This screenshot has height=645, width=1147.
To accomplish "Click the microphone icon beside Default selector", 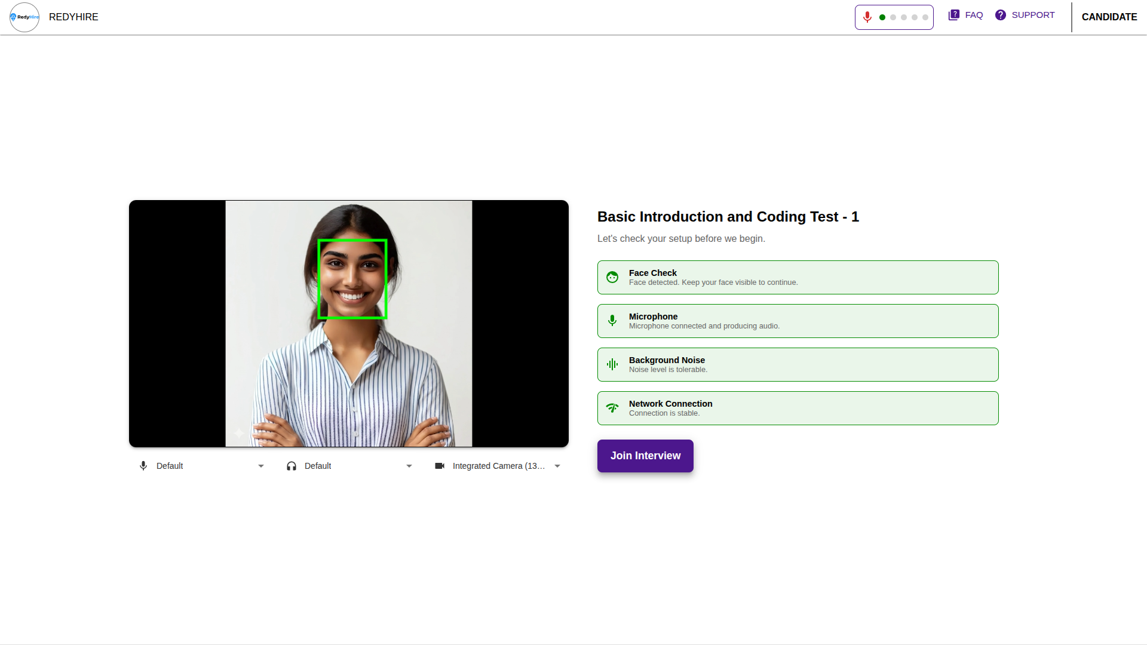I will (x=143, y=466).
